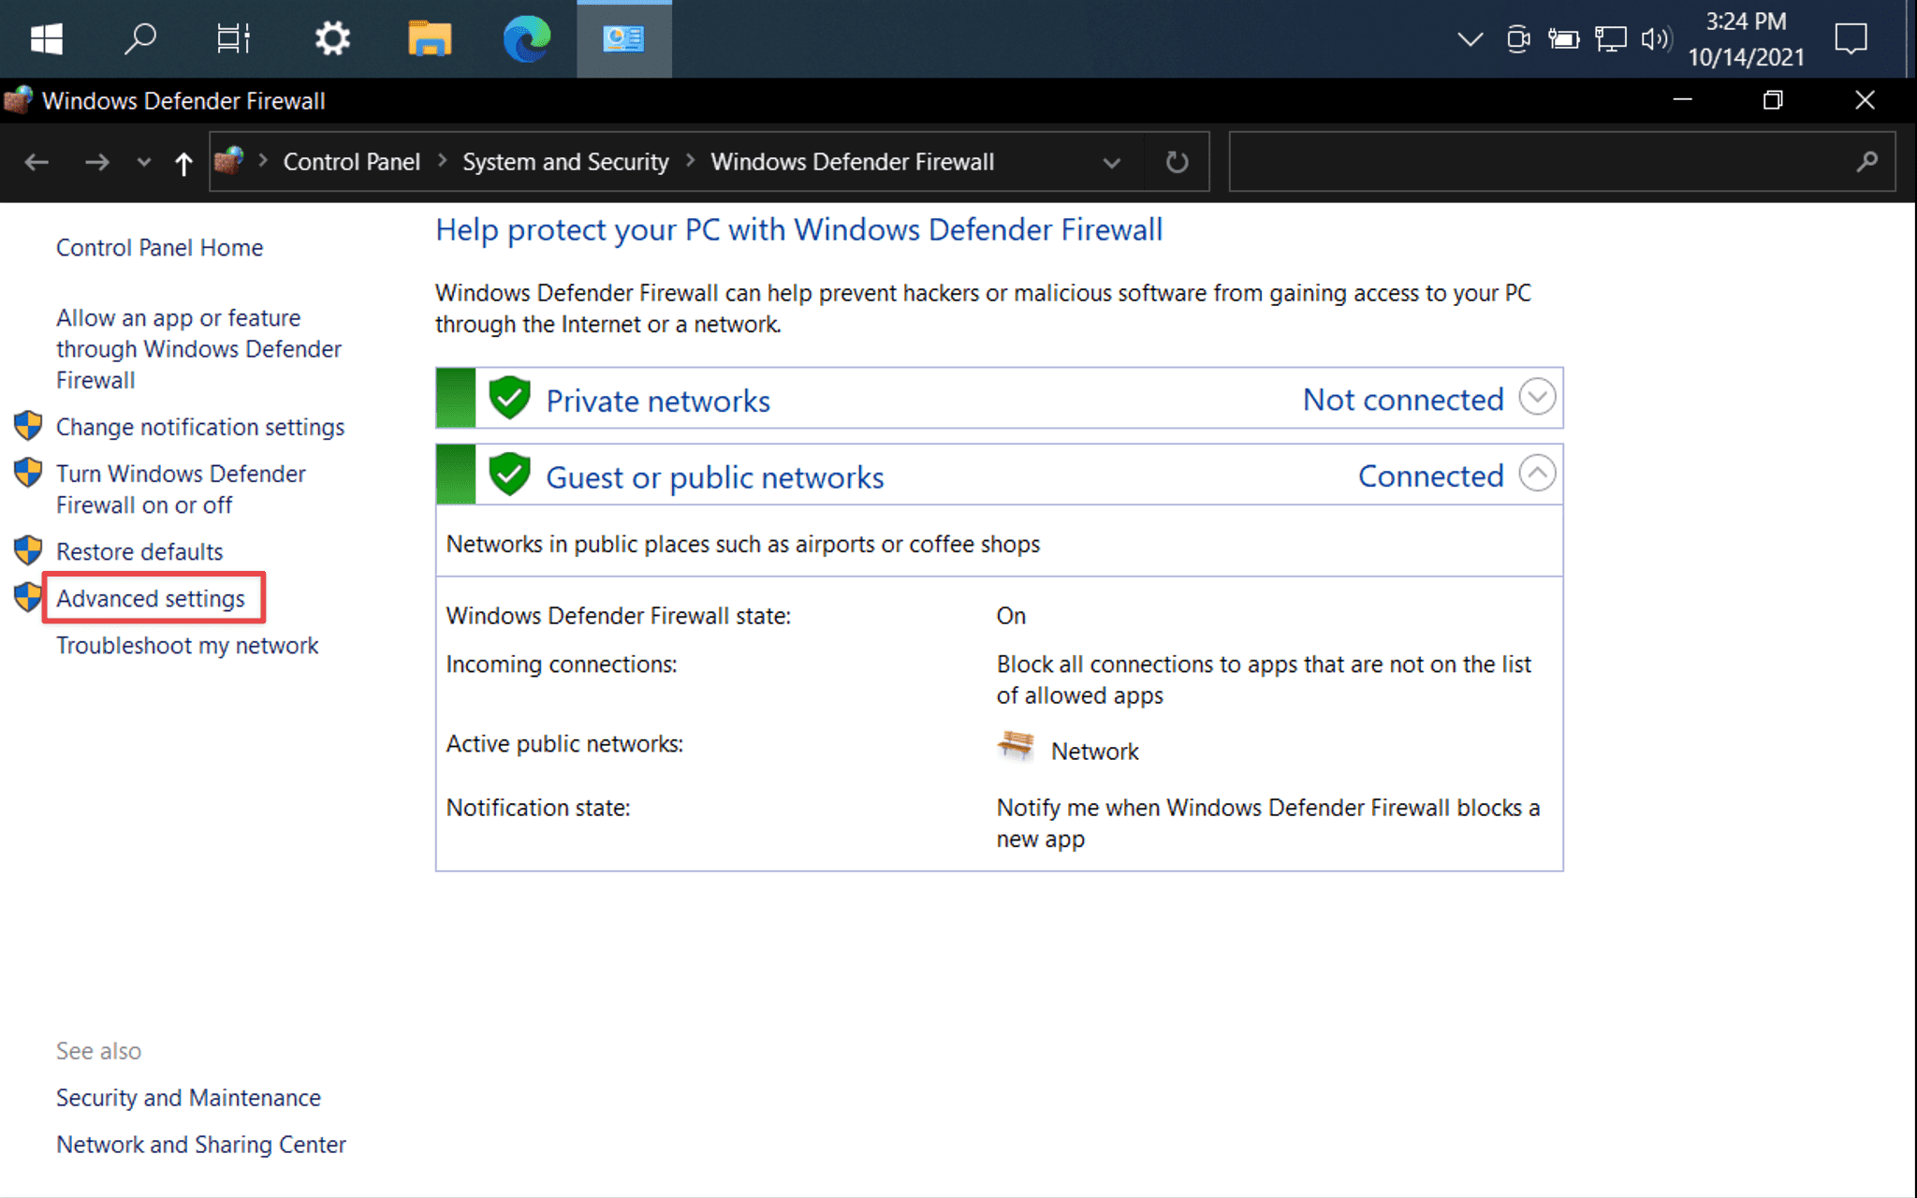Open the Windows Start menu

click(46, 38)
